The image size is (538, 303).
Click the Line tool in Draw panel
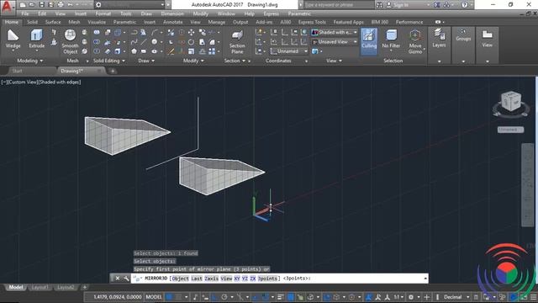[144, 42]
